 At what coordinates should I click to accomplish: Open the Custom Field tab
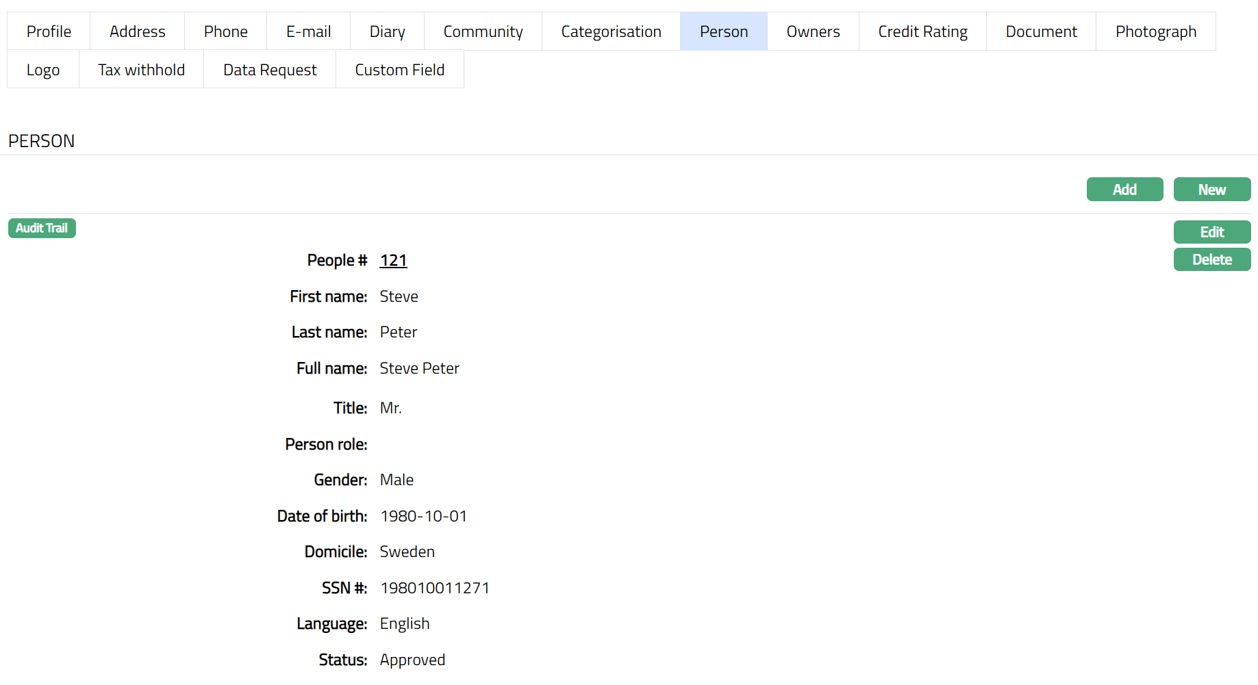tap(399, 70)
